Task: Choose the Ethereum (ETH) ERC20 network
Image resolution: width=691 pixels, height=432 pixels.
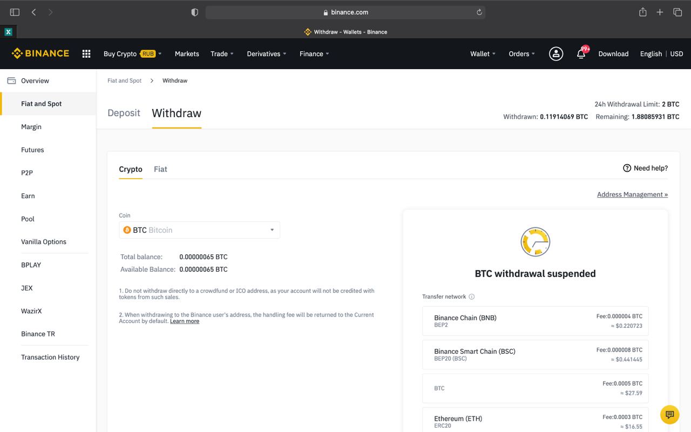Action: pyautogui.click(x=535, y=420)
